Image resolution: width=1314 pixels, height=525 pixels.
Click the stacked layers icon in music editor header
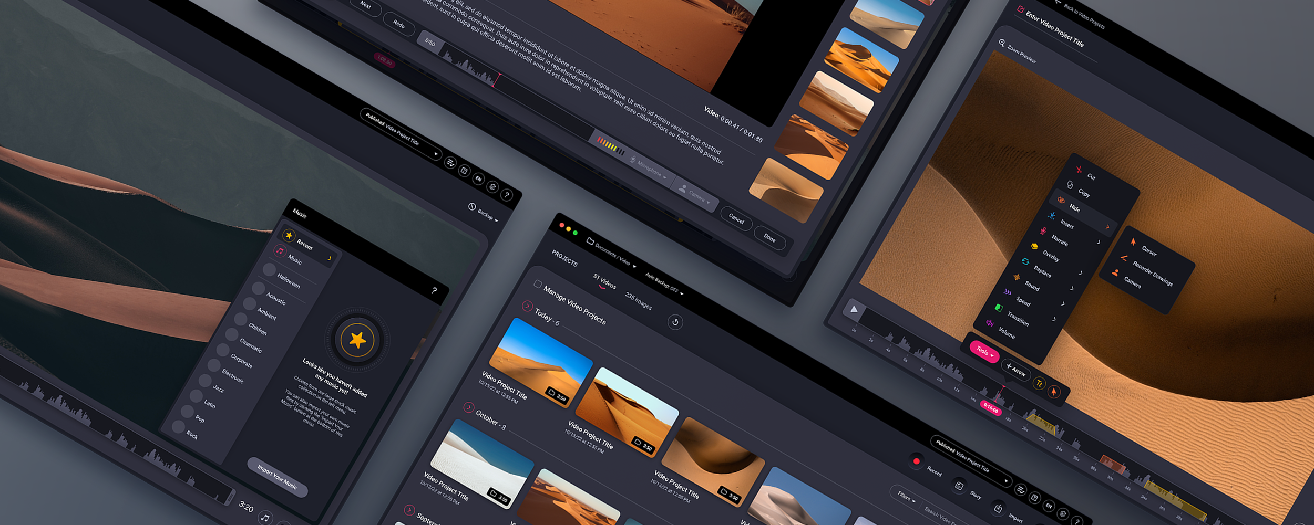point(492,186)
